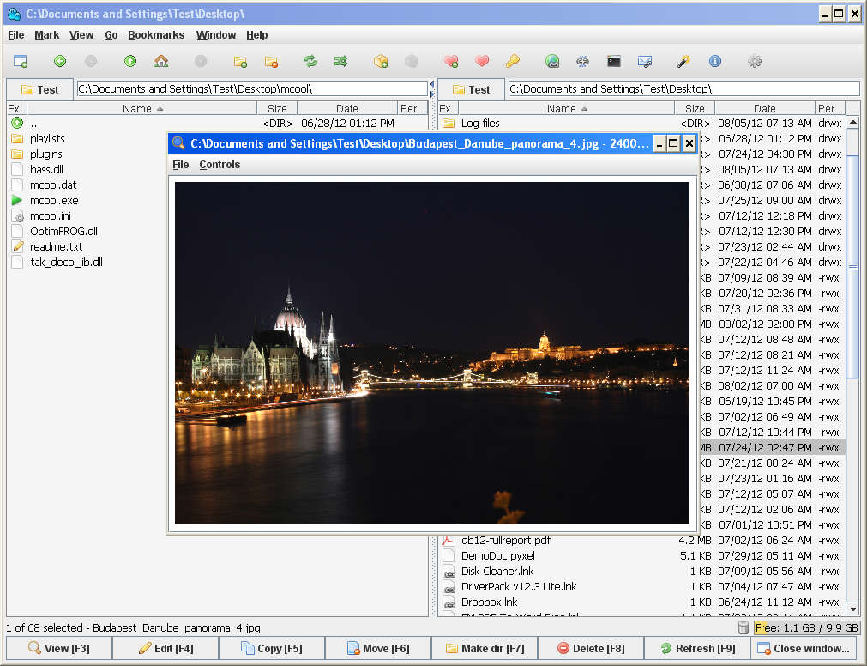This screenshot has width=867, height=666.
Task: Click the right panel vertical scrollbar
Action: click(x=852, y=266)
